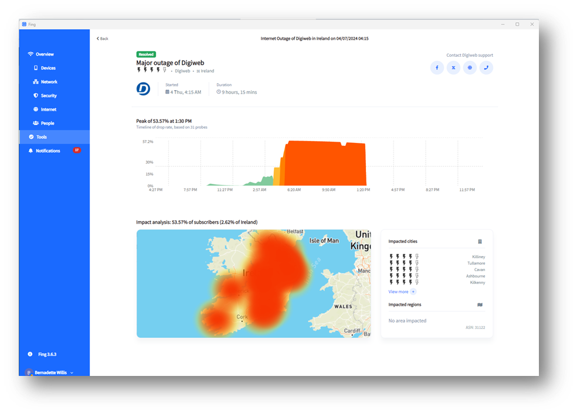
Task: Click the Impacted regions map icon
Action: point(480,304)
